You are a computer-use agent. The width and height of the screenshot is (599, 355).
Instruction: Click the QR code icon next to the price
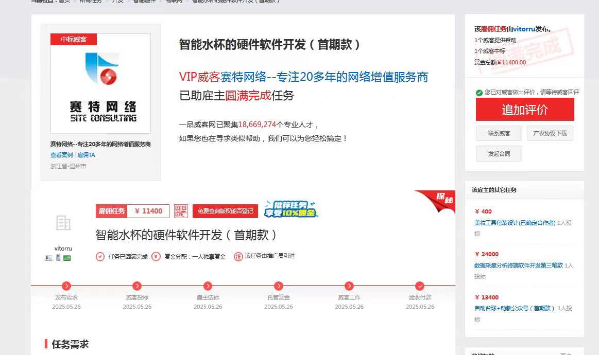181,211
